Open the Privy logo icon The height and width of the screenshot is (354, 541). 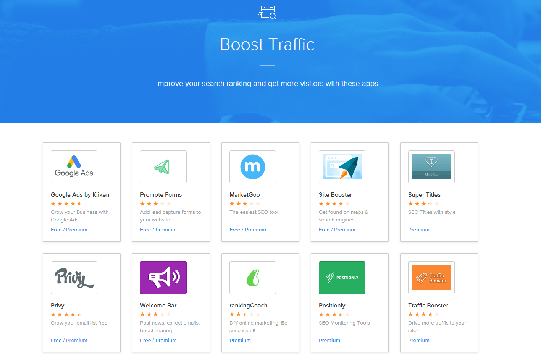coord(74,278)
